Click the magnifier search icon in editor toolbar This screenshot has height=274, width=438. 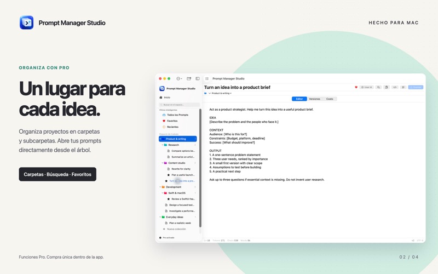click(x=378, y=87)
